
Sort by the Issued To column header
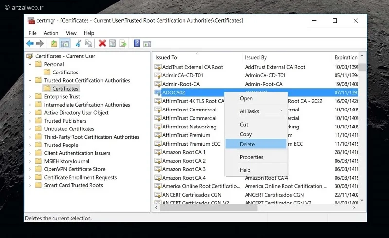pyautogui.click(x=197, y=57)
